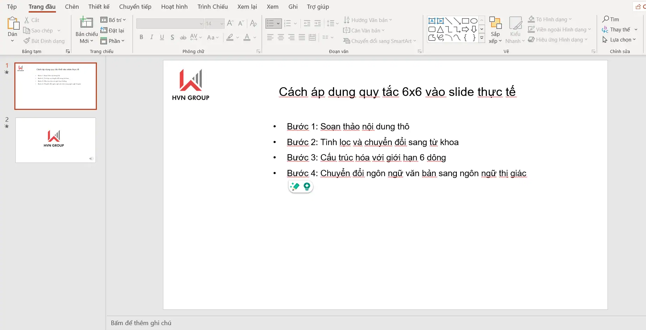
Task: Switch to the Trình Chiếu tab
Action: click(213, 7)
